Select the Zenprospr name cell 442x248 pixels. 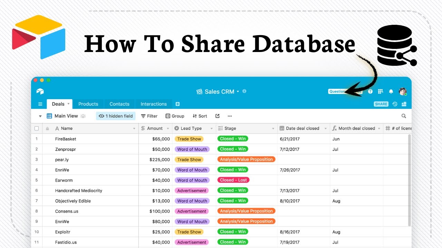coord(90,149)
